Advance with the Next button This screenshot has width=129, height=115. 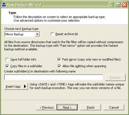pyautogui.click(x=67, y=108)
